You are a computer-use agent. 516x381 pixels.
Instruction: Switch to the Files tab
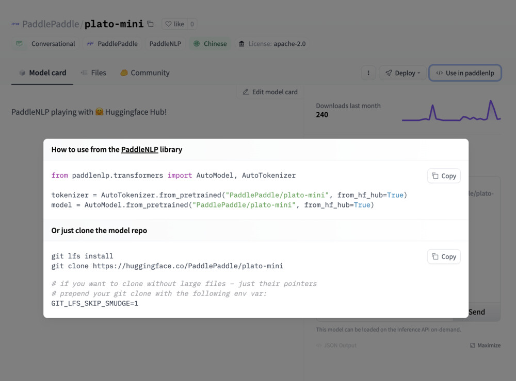click(93, 73)
